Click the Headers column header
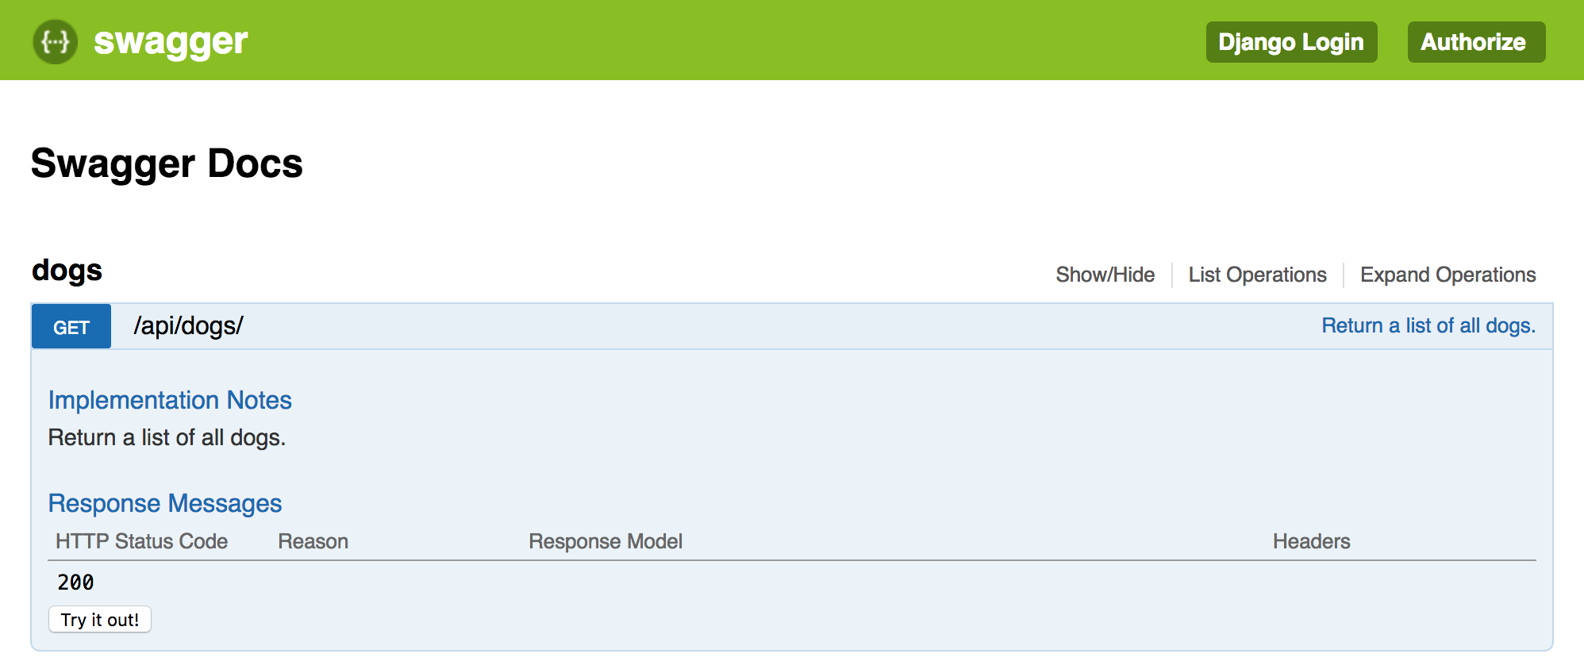 (1311, 541)
